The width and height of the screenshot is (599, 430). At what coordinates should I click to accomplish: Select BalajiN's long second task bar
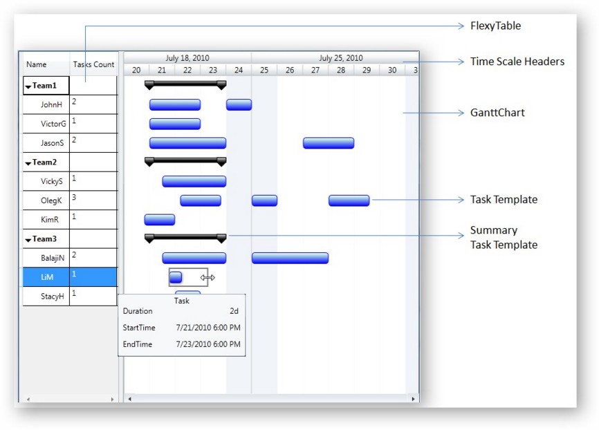(x=290, y=258)
